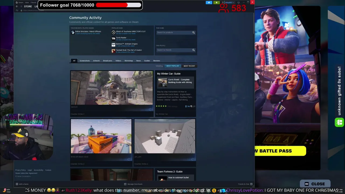
Task: Click magnifier in Find People search
Action: point(193,50)
